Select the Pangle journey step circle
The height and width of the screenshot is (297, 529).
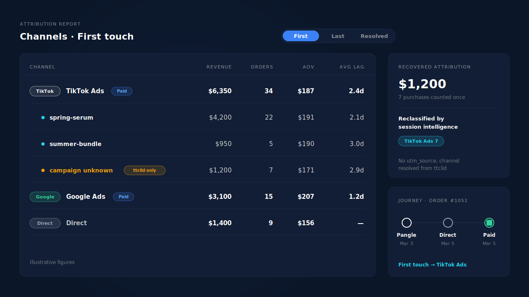pyautogui.click(x=407, y=223)
